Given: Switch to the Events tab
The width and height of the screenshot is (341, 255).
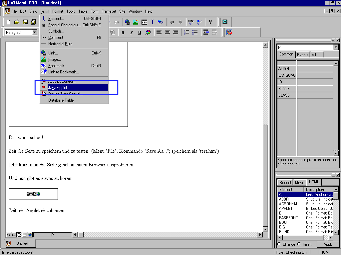Looking at the screenshot, I should pos(302,55).
